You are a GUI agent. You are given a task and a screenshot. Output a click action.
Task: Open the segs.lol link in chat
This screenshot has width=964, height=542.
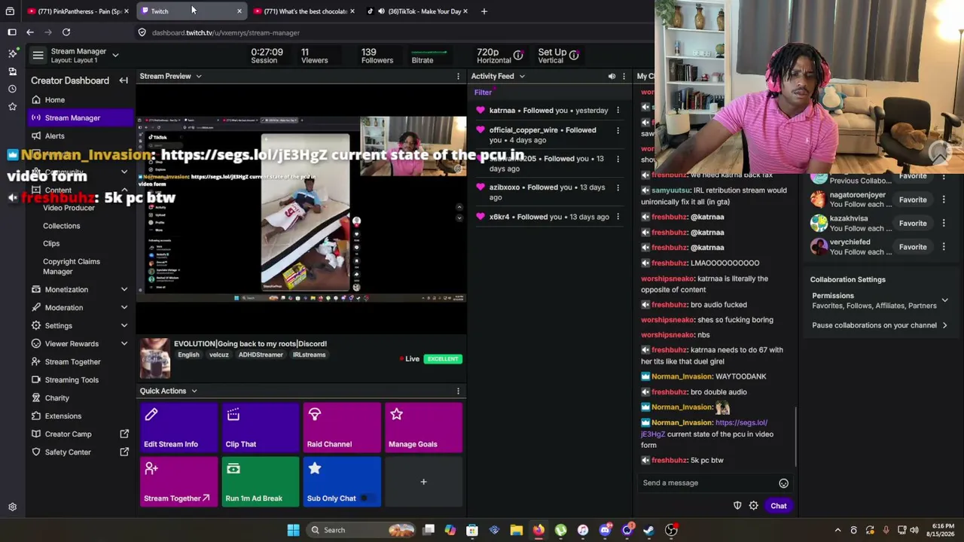(x=704, y=428)
